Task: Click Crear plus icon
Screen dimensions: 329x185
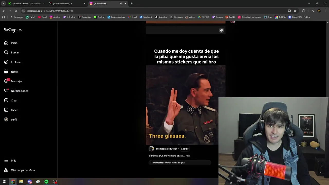Action: [x=6, y=100]
